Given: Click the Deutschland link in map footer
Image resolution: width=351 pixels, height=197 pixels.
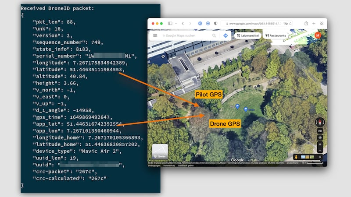Looking at the screenshot, I should [292, 163].
